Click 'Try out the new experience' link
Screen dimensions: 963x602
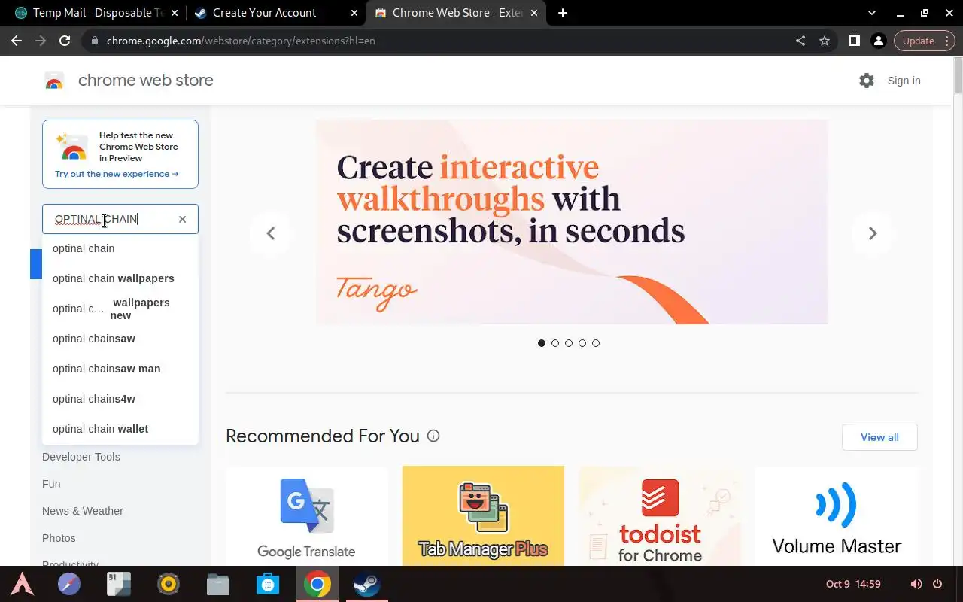117,174
